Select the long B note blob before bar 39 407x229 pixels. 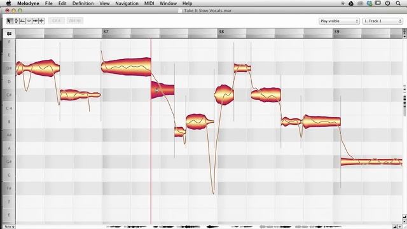pyautogui.click(x=322, y=121)
